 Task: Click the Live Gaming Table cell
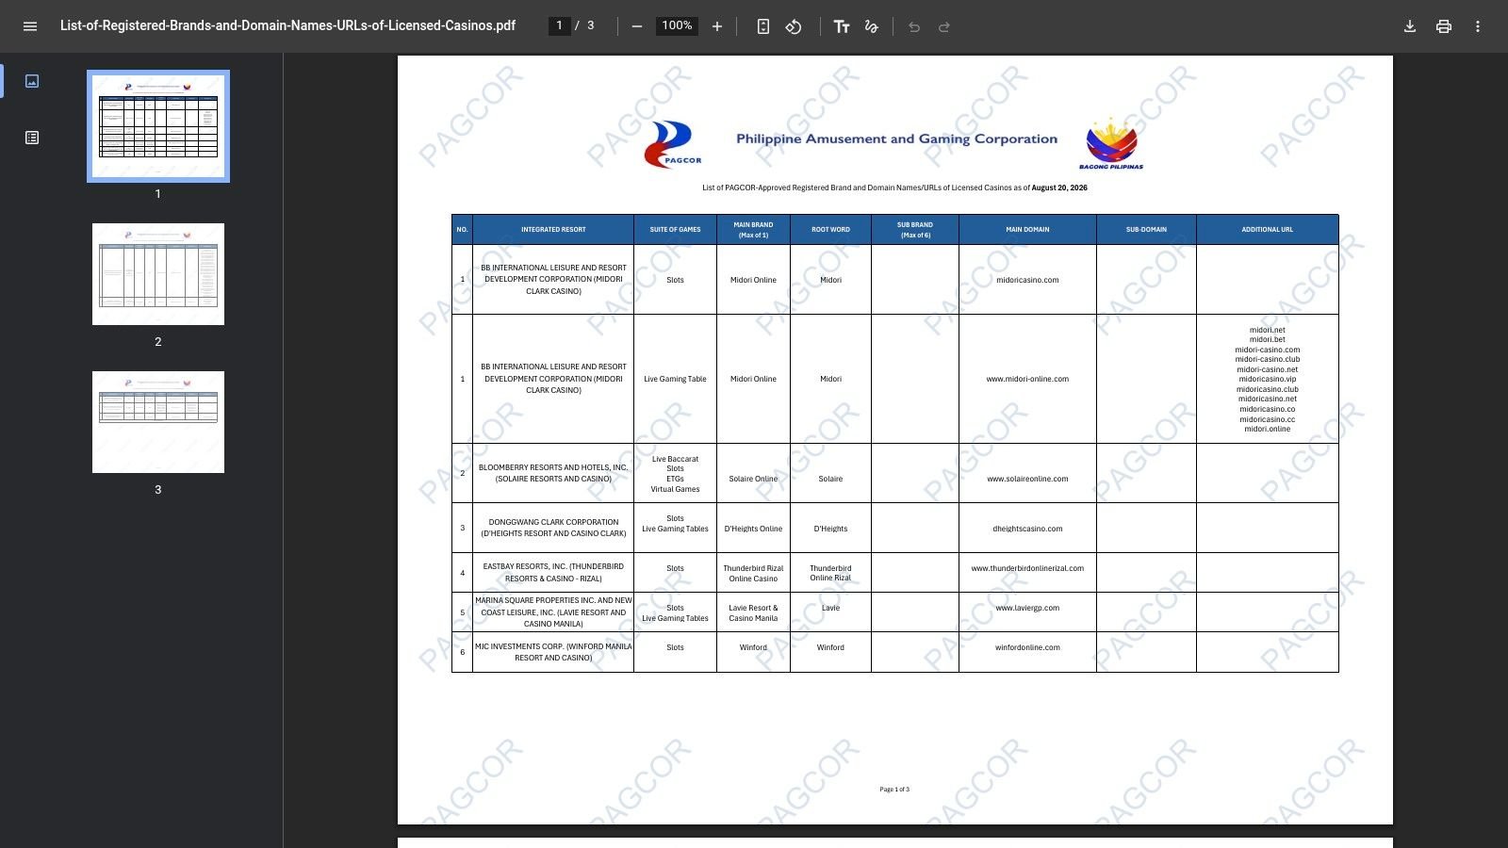tap(675, 379)
